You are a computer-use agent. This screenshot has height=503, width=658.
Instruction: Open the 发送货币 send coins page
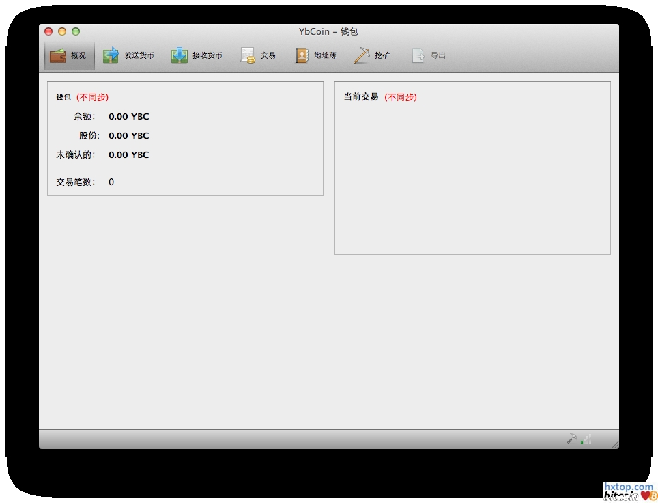(128, 55)
